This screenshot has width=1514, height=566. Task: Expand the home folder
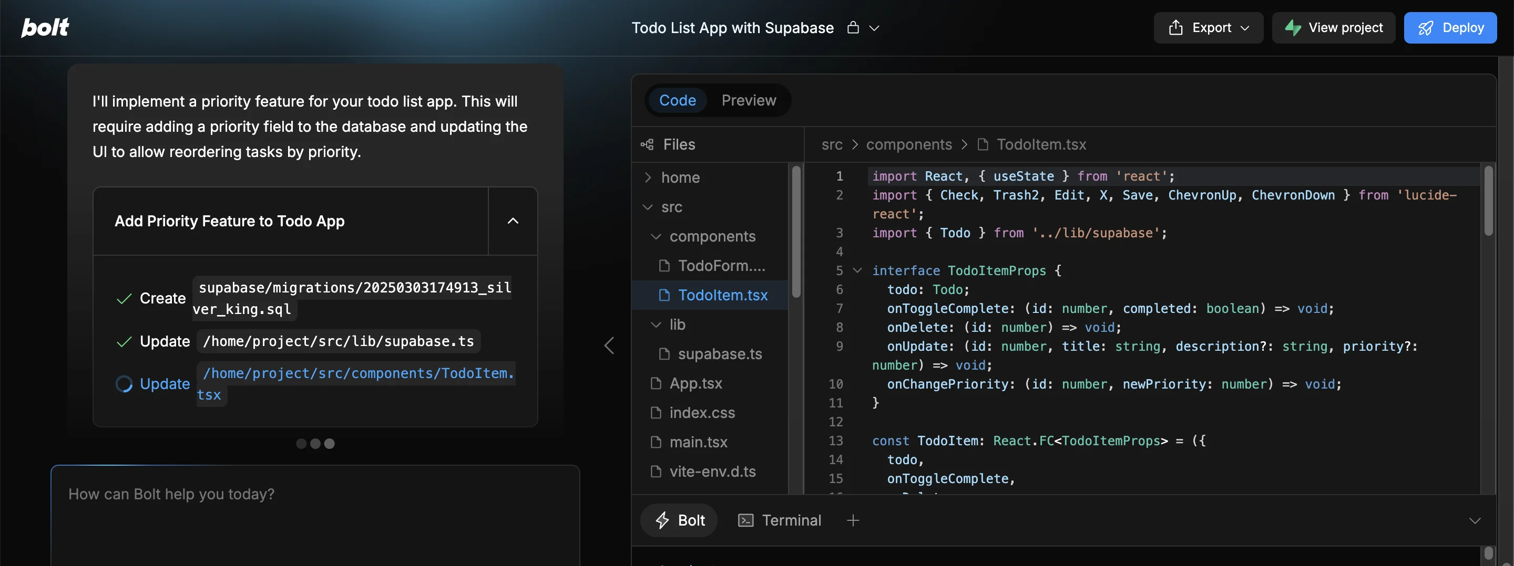pos(648,177)
